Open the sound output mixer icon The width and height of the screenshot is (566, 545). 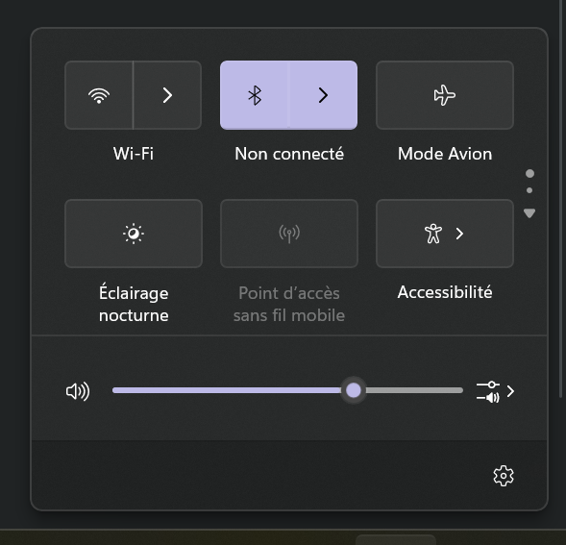488,391
